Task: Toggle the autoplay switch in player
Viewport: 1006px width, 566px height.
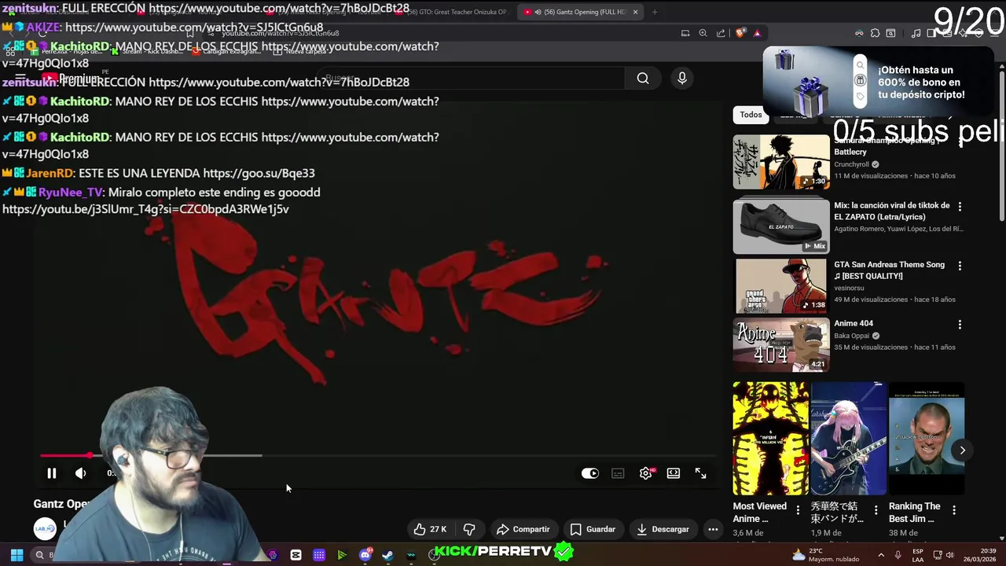Action: (x=589, y=473)
